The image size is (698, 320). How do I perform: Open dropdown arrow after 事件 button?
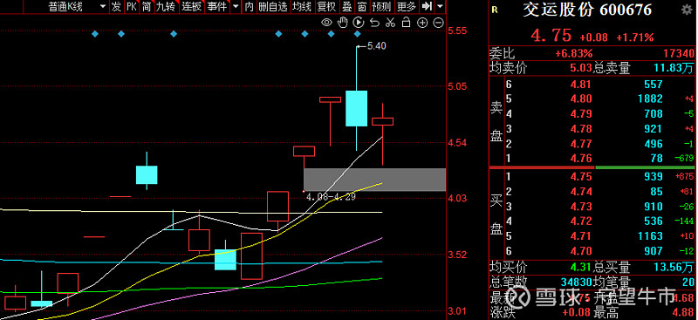[236, 7]
